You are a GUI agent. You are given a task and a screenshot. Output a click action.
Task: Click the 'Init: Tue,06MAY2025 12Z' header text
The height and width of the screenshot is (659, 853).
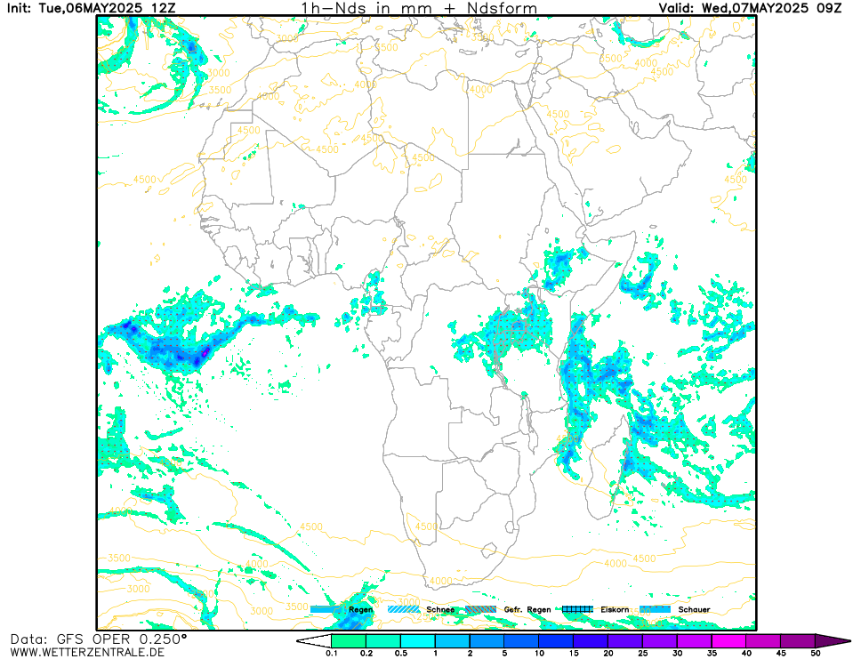[92, 8]
